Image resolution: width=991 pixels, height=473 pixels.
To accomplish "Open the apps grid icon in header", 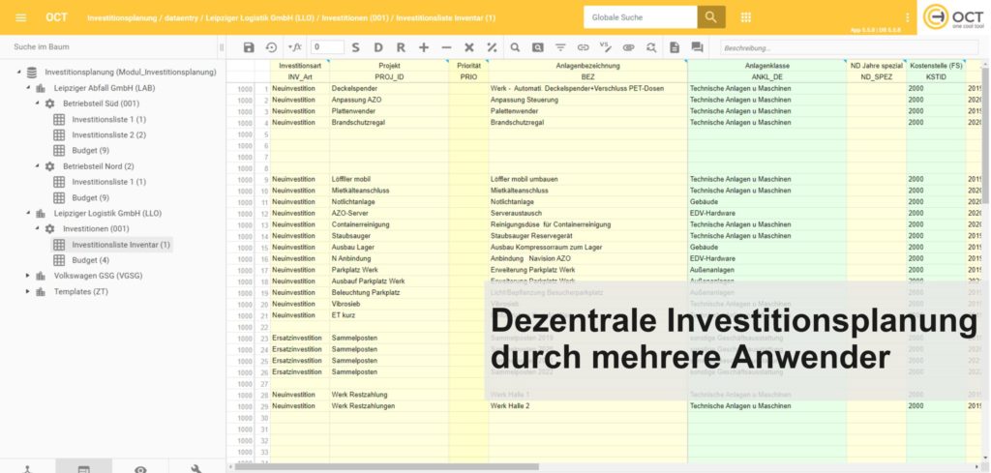I will point(746,17).
